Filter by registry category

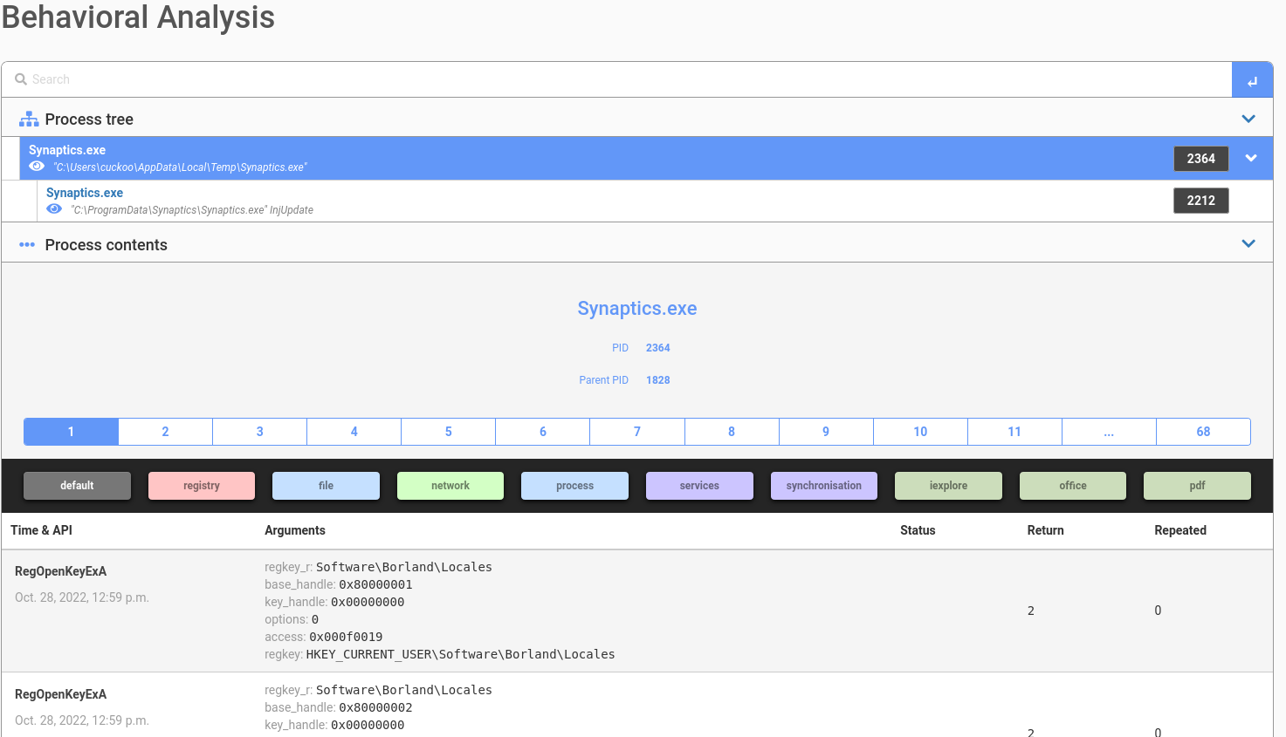click(x=202, y=486)
